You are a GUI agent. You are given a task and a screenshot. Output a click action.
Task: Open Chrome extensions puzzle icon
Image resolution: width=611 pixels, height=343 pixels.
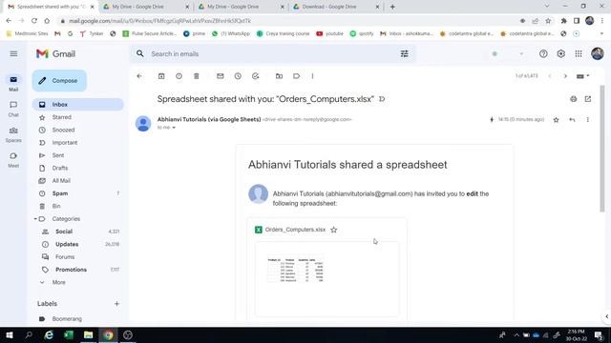click(x=563, y=21)
